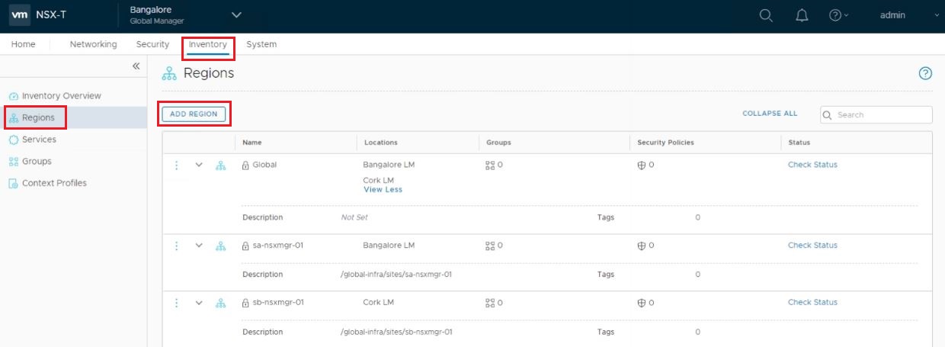This screenshot has width=945, height=347.
Task: Click the ADD REGION button
Action: pyautogui.click(x=194, y=114)
